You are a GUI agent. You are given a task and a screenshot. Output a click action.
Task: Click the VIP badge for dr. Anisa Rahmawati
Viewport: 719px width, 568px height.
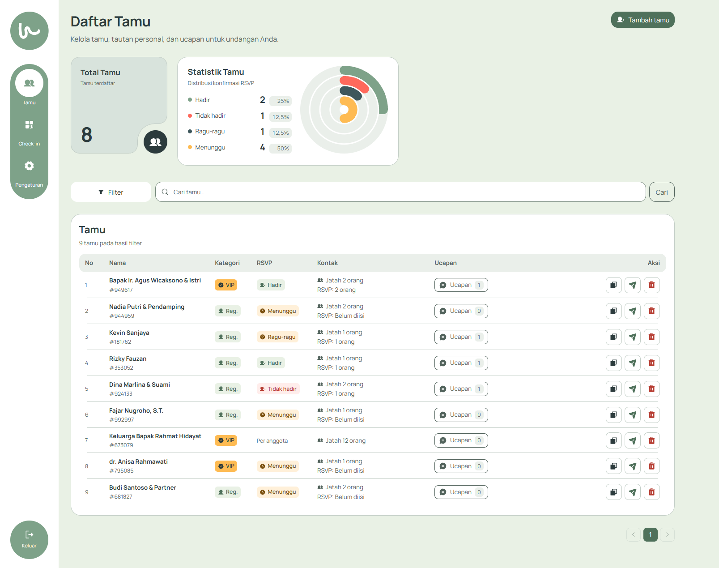[226, 466]
